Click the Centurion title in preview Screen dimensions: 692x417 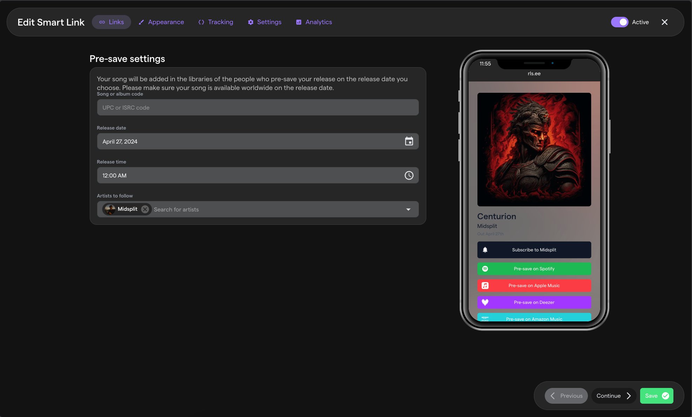(x=496, y=216)
